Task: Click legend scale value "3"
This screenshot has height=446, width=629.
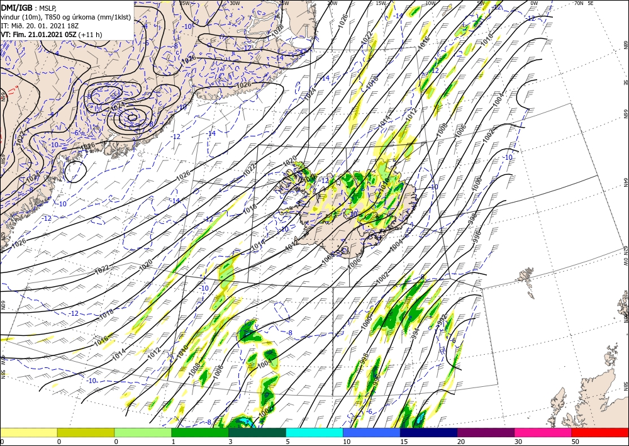Action: (x=230, y=442)
